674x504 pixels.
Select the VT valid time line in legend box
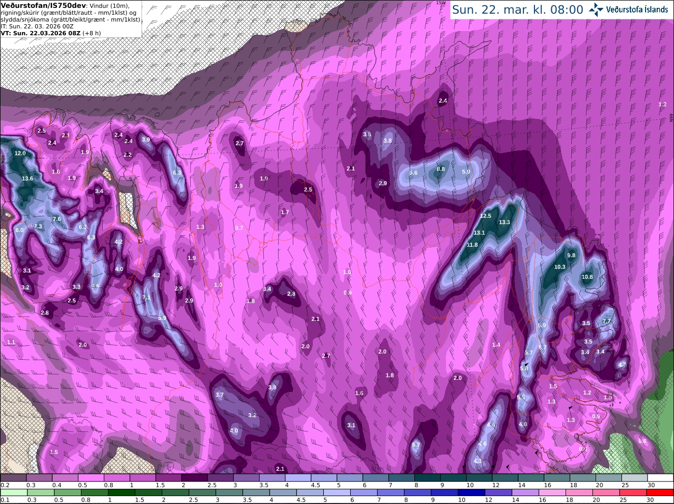tap(51, 33)
